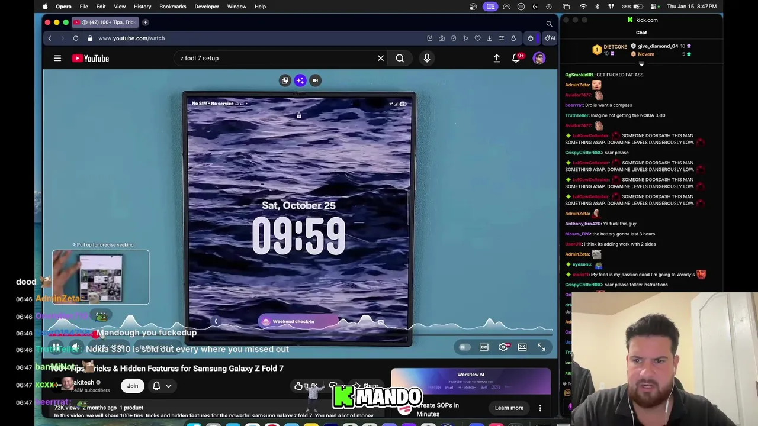Click the YouTube logo
Image resolution: width=758 pixels, height=426 pixels.
coord(91,58)
